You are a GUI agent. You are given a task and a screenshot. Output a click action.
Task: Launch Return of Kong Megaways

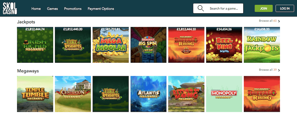pos(187,94)
